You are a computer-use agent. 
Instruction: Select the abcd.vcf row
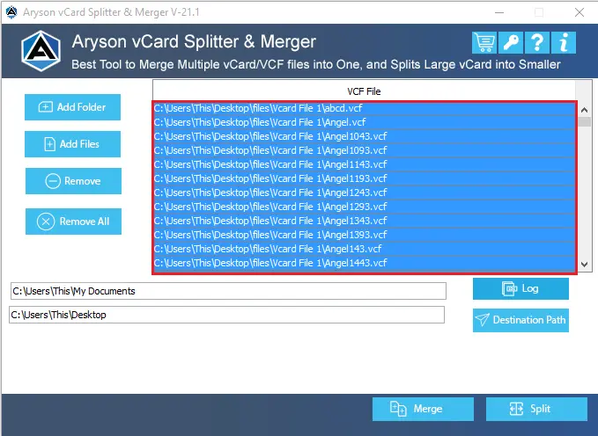coord(365,108)
